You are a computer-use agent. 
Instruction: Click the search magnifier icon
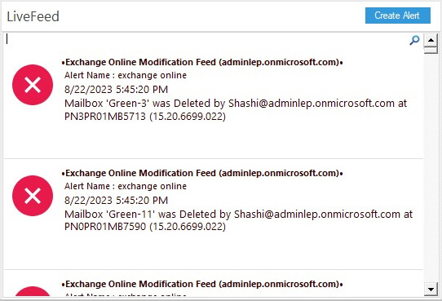point(414,40)
